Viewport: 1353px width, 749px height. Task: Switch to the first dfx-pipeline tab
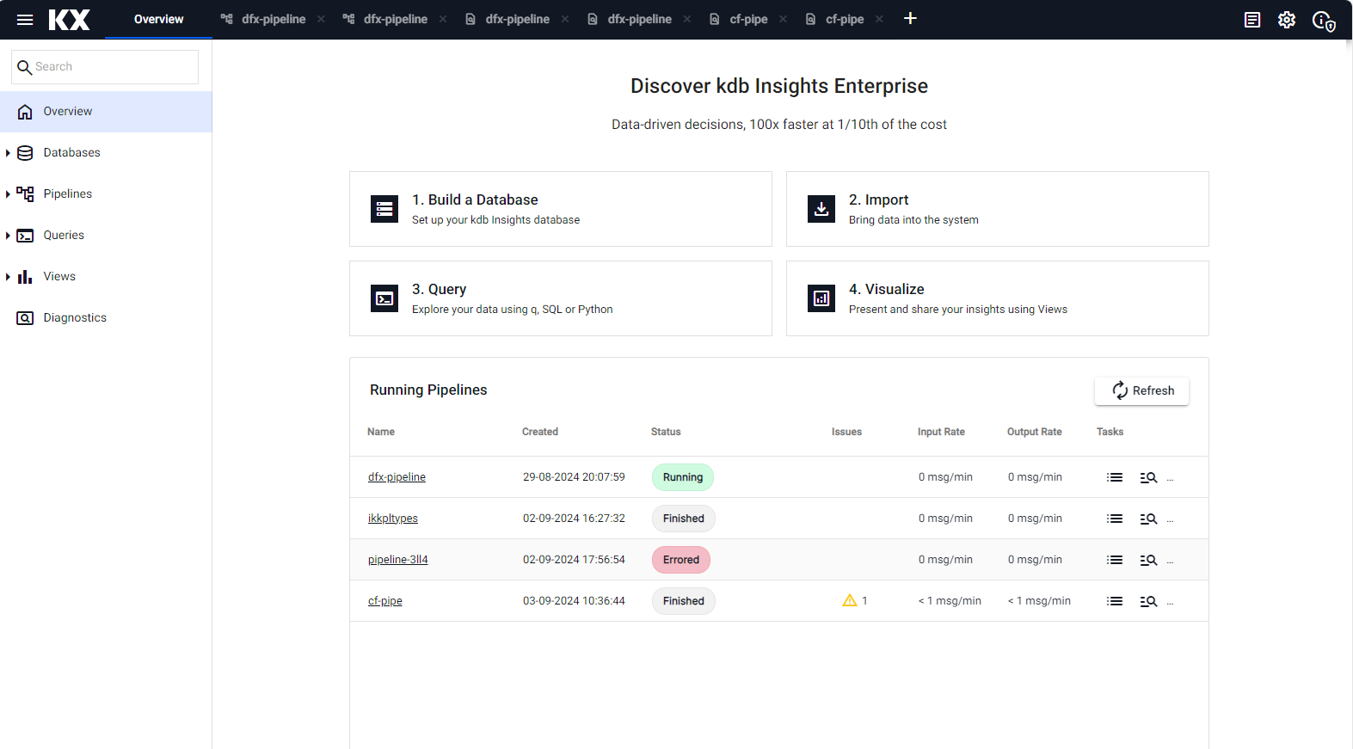coord(274,19)
